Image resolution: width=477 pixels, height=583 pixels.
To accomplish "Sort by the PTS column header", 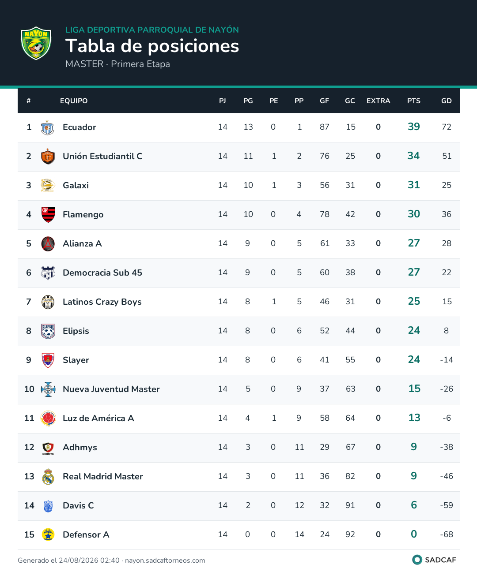I will pyautogui.click(x=414, y=101).
